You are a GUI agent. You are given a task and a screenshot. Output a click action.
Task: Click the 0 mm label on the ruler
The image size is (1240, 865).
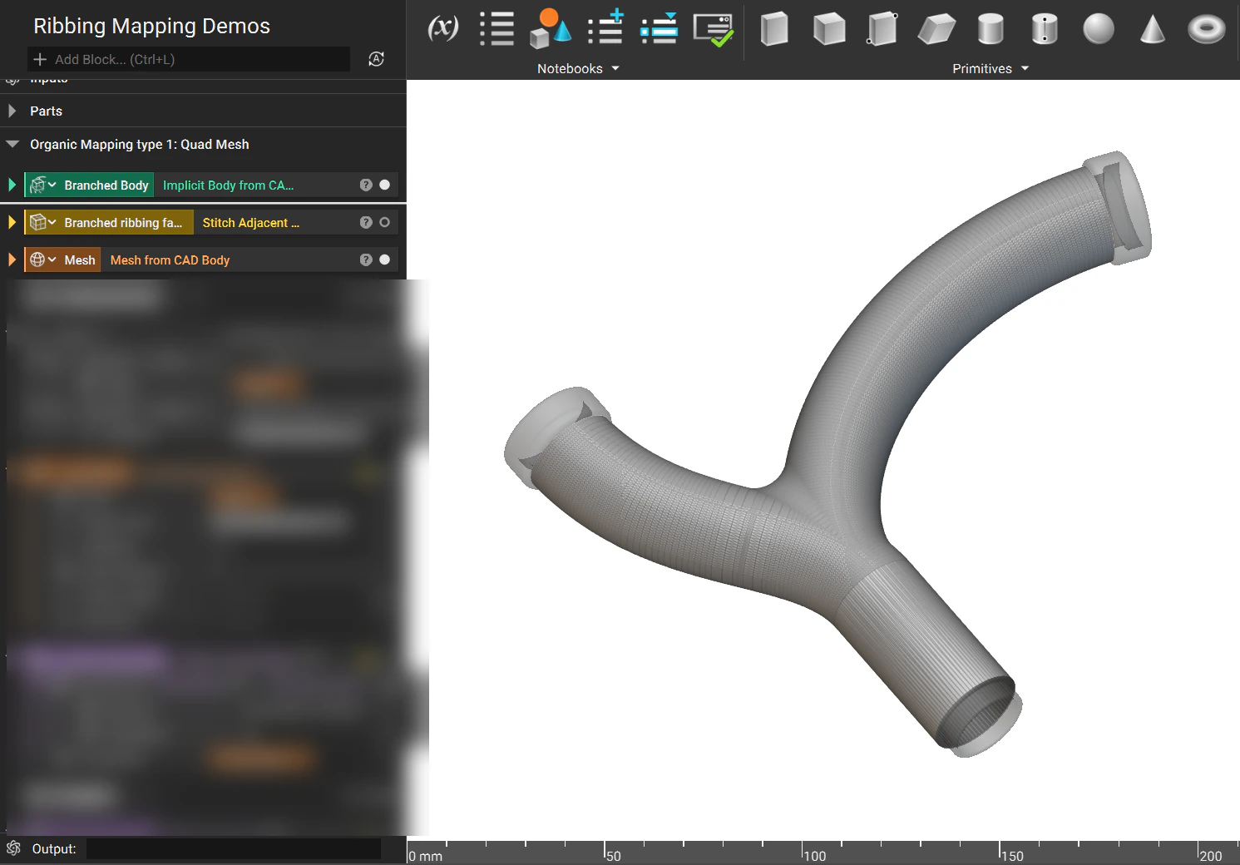click(426, 856)
